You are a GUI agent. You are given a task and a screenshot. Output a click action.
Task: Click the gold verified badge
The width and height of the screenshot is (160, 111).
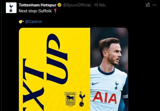pyautogui.click(x=59, y=5)
